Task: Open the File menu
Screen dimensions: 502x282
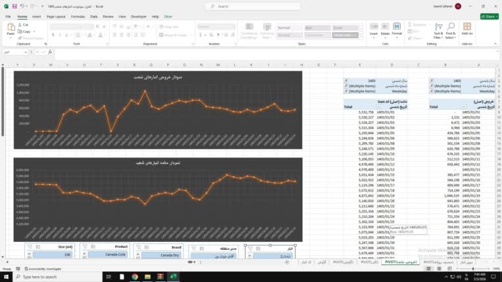Action: (8, 16)
